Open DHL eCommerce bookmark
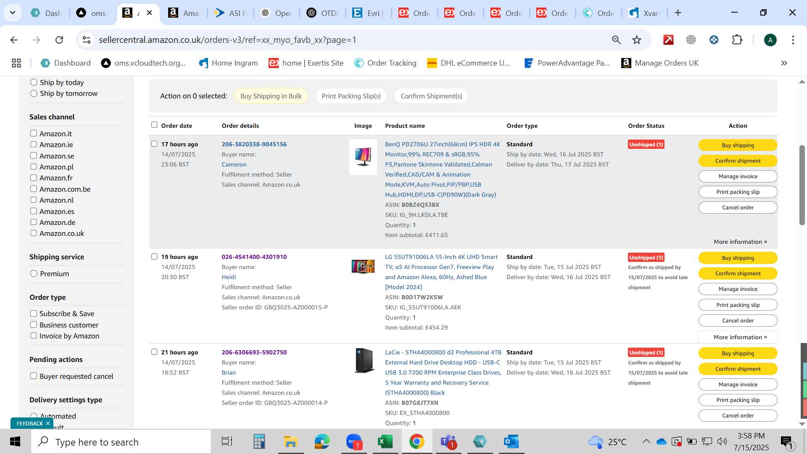 tap(469, 63)
